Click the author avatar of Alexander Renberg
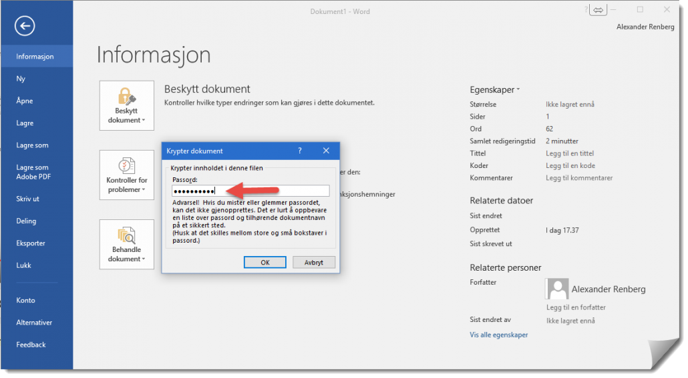The image size is (688, 378). pos(557,289)
